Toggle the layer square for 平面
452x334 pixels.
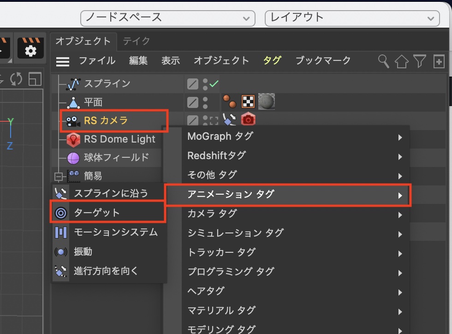tap(193, 101)
